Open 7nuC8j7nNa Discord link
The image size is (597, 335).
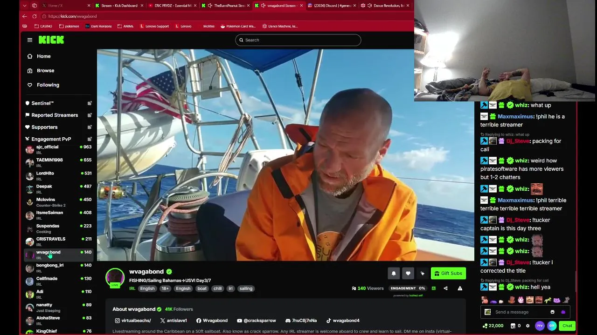coord(301,321)
